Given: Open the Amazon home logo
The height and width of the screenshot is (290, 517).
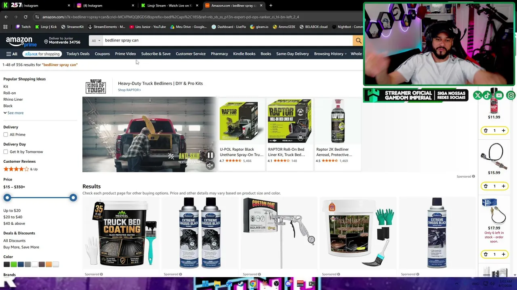Looking at the screenshot, I should [x=21, y=41].
